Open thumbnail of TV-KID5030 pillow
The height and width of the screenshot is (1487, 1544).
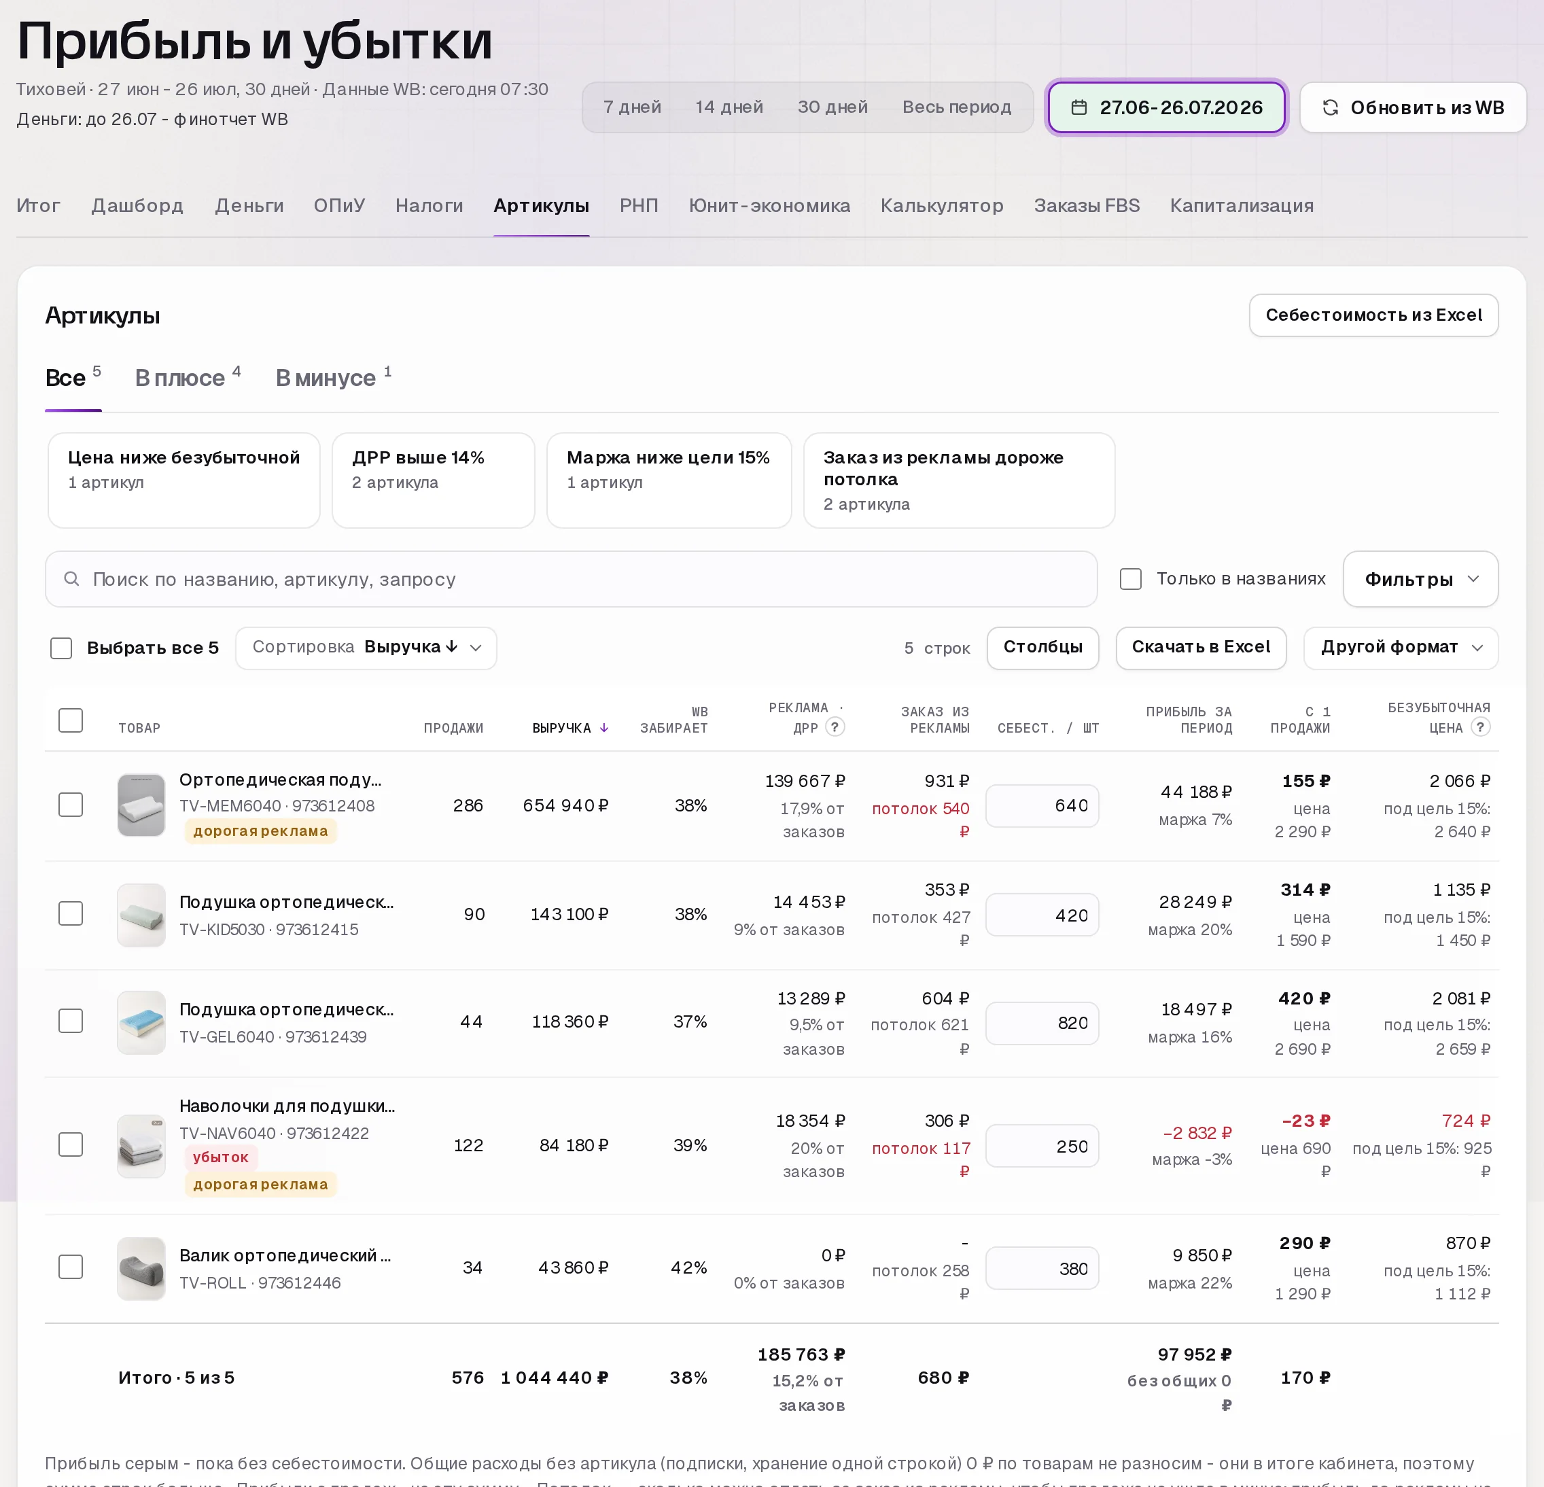click(x=141, y=914)
